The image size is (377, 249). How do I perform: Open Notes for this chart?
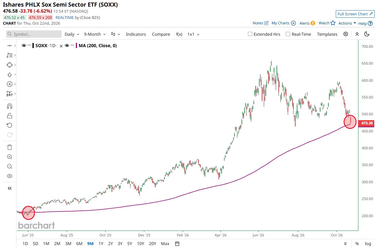coord(261,23)
